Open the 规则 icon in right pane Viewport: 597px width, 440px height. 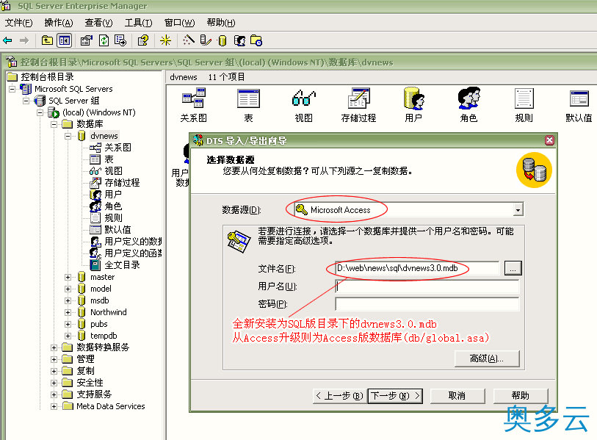pyautogui.click(x=524, y=105)
